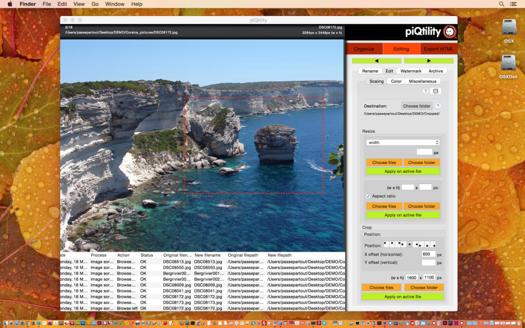Select the 'Browse left' action cell
Viewport: 525px width, 328px height.
(x=127, y=308)
